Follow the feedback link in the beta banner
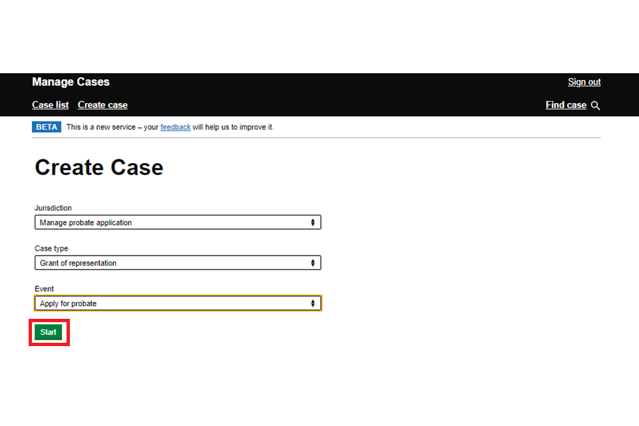The height and width of the screenshot is (426, 639). [175, 127]
